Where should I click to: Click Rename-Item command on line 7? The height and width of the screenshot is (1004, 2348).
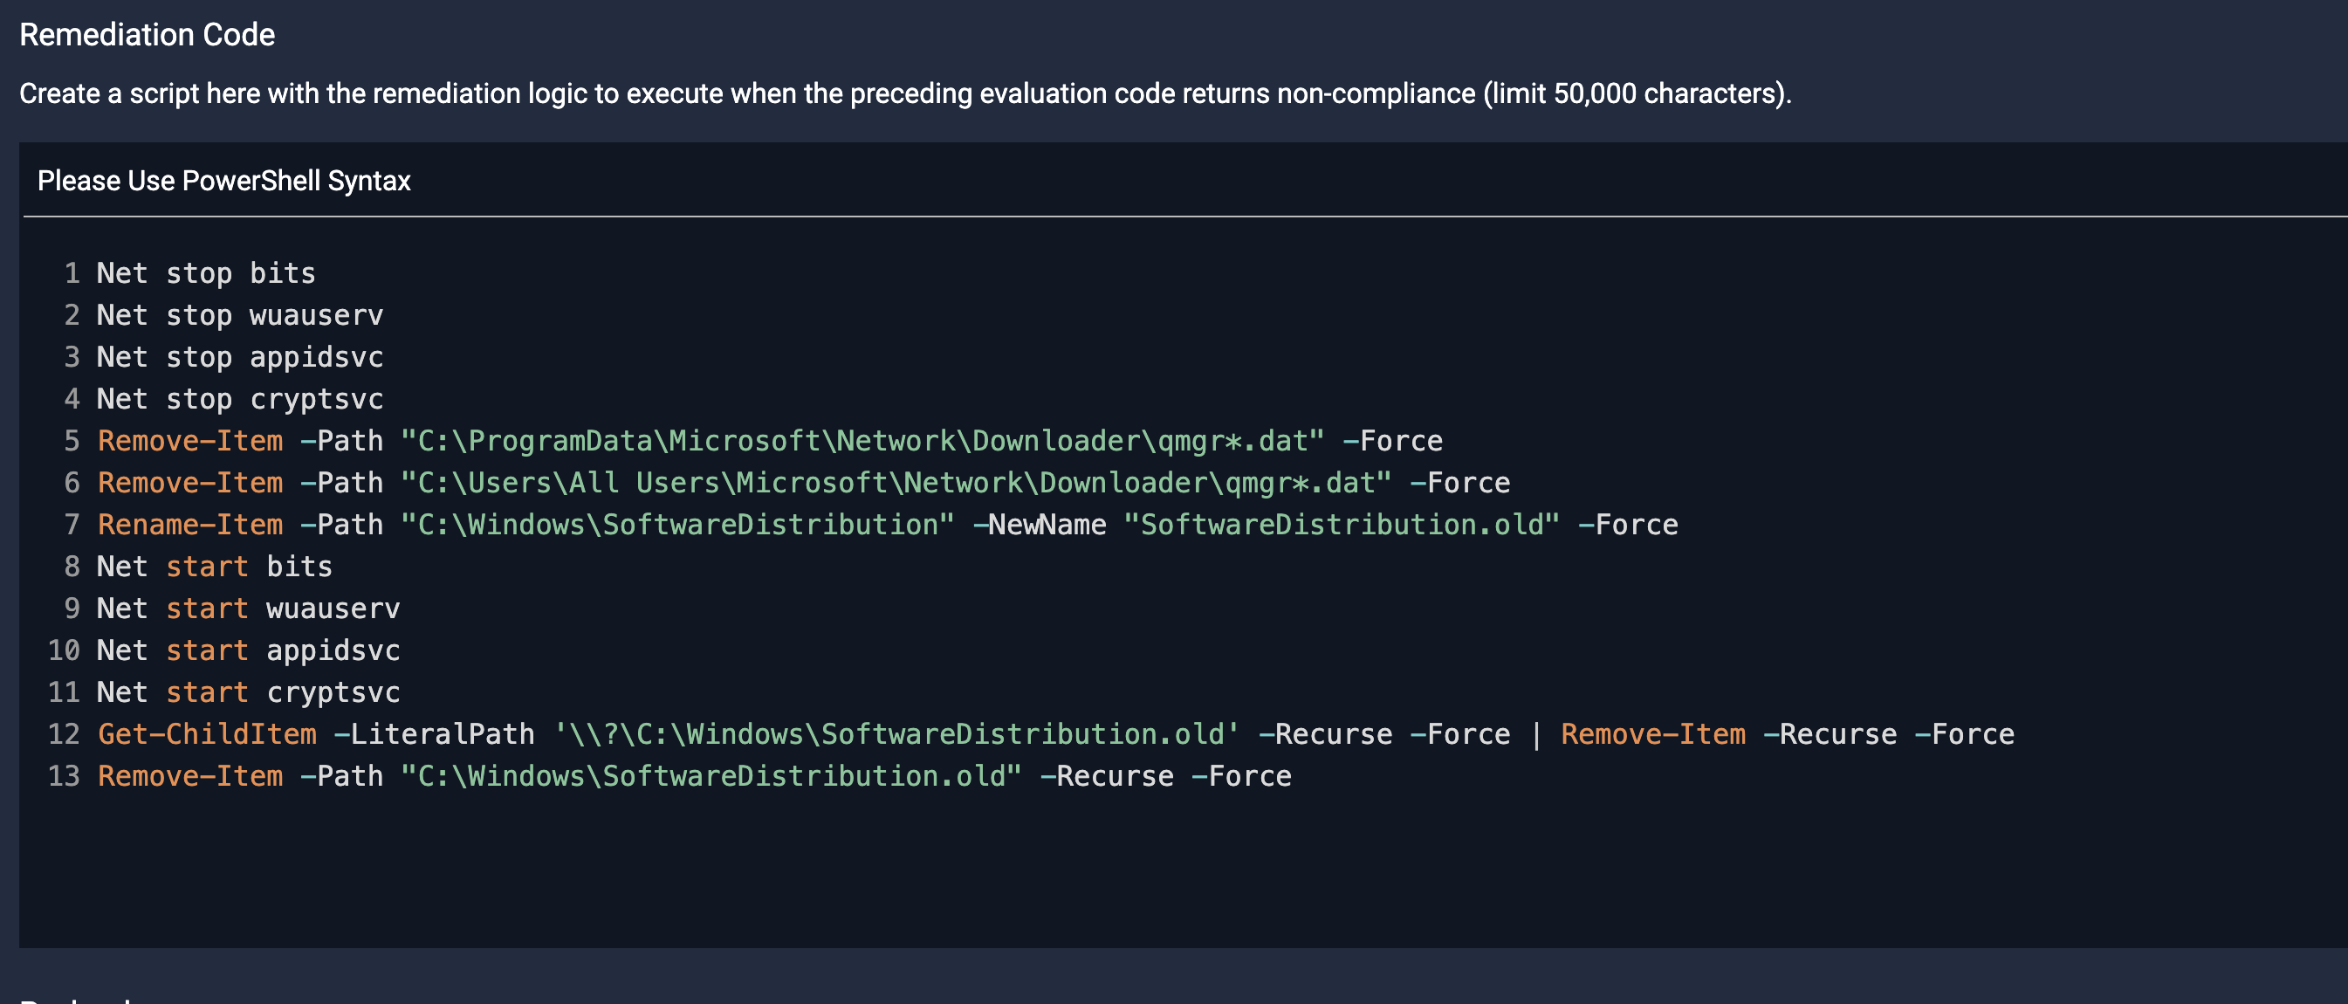click(189, 526)
